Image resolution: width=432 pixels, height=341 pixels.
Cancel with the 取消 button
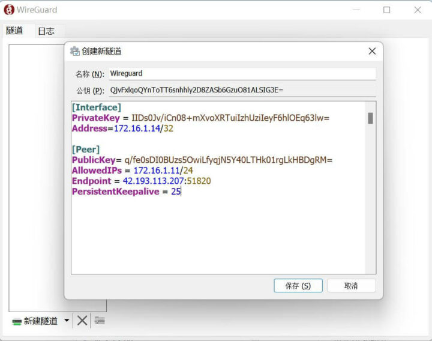coord(351,286)
